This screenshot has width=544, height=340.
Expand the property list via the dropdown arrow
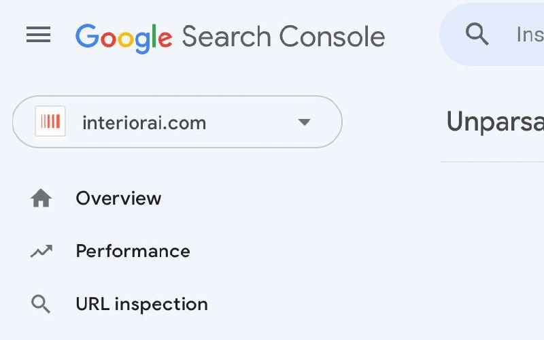[x=304, y=122]
